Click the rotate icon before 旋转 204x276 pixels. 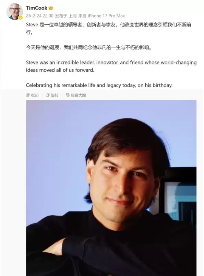(48, 95)
